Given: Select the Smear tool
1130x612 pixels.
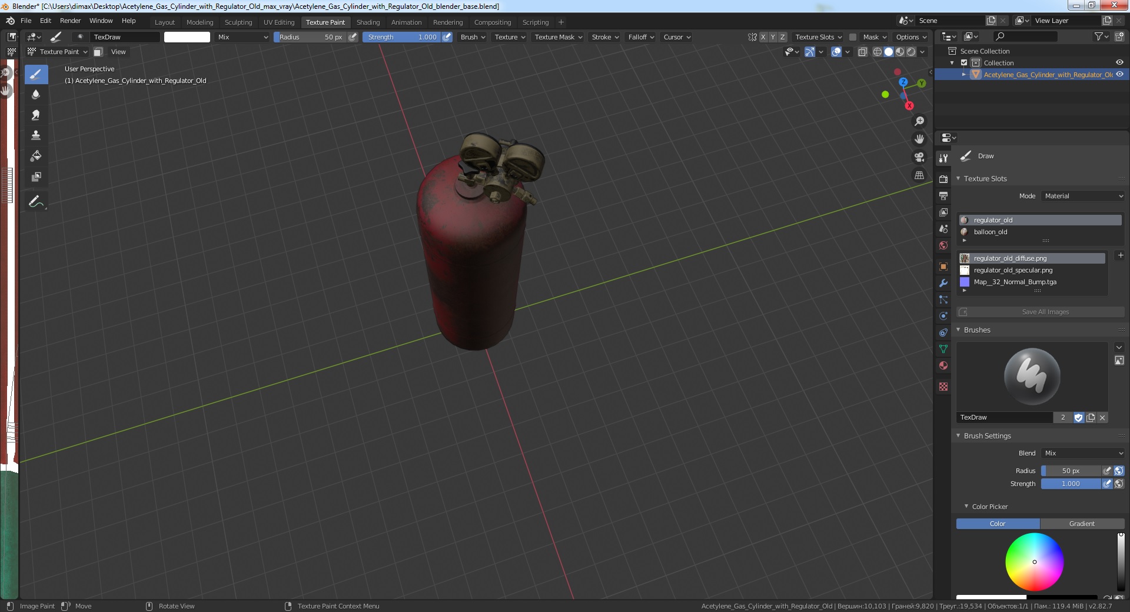Looking at the screenshot, I should [36, 115].
